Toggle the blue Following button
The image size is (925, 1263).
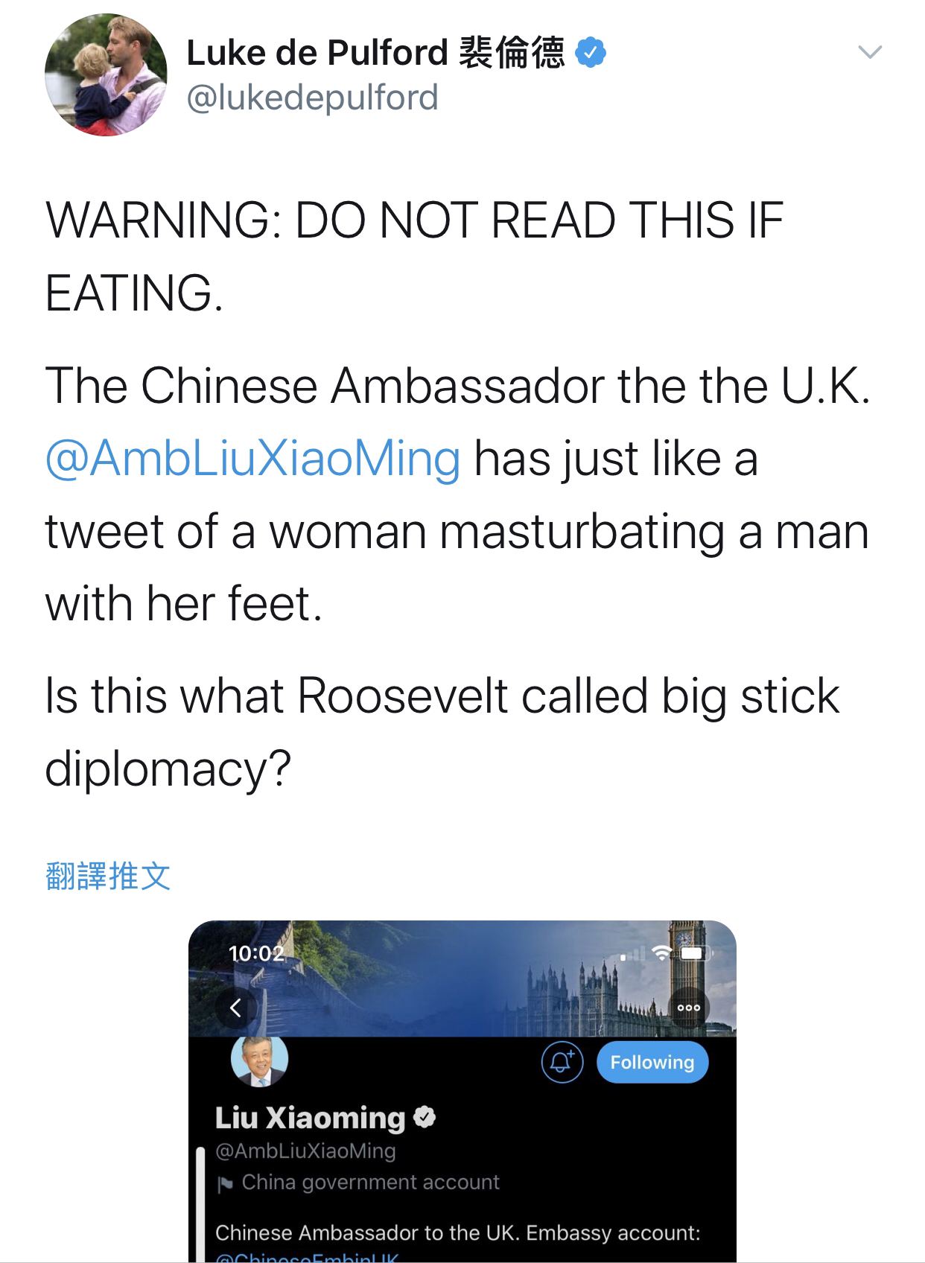[652, 1062]
